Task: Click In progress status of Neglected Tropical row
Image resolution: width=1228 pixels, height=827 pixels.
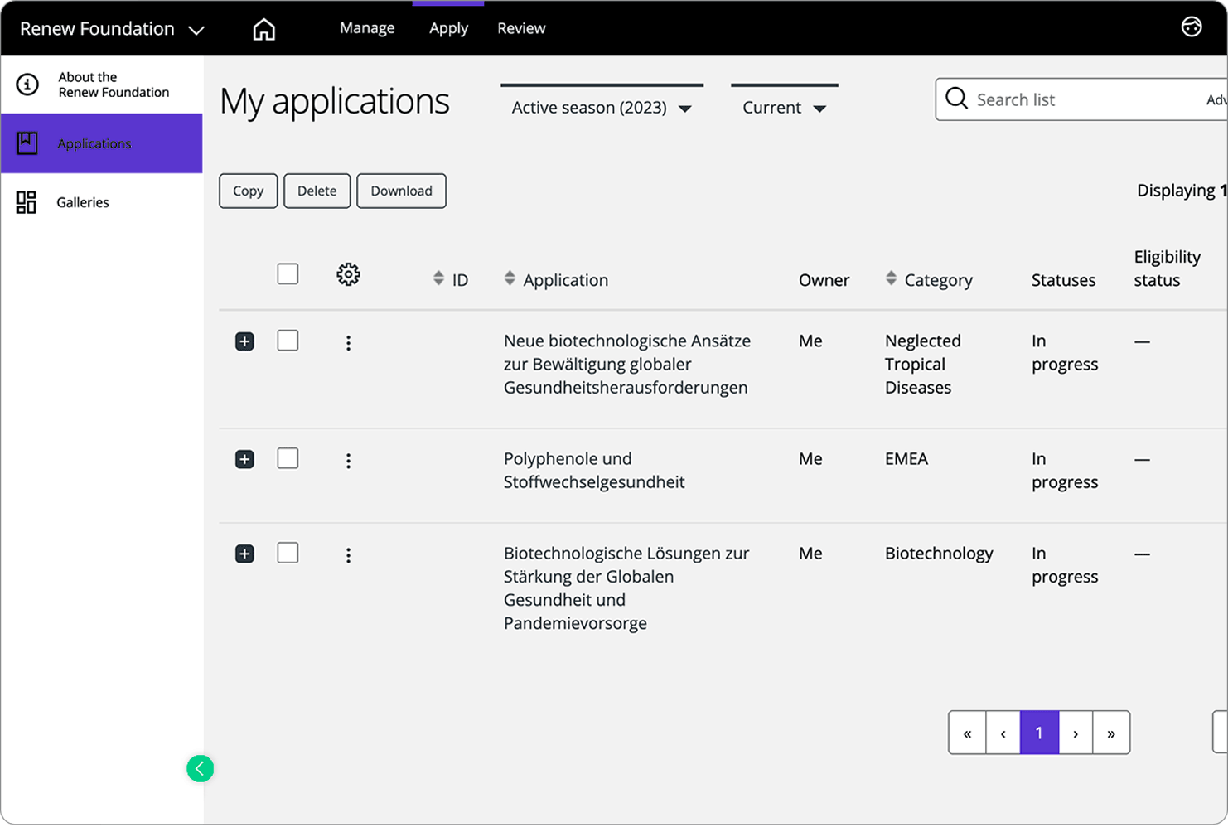Action: (1065, 352)
